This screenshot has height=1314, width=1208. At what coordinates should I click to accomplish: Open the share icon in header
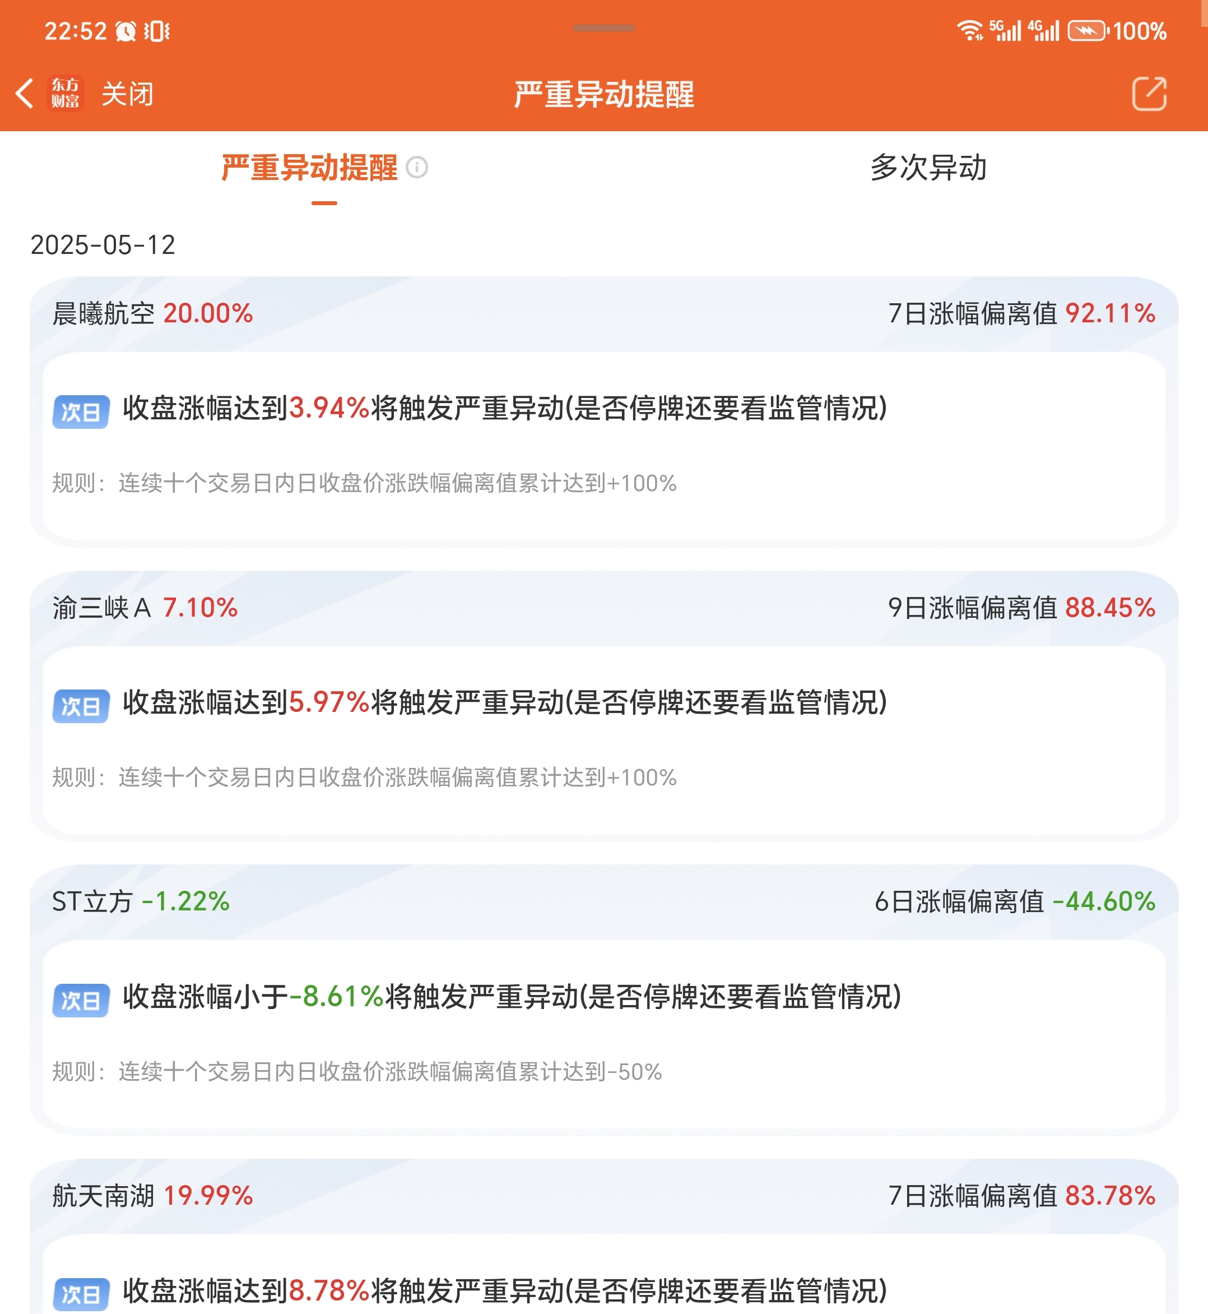coord(1149,94)
